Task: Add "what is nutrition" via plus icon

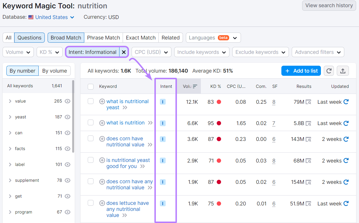Action: tap(102, 123)
